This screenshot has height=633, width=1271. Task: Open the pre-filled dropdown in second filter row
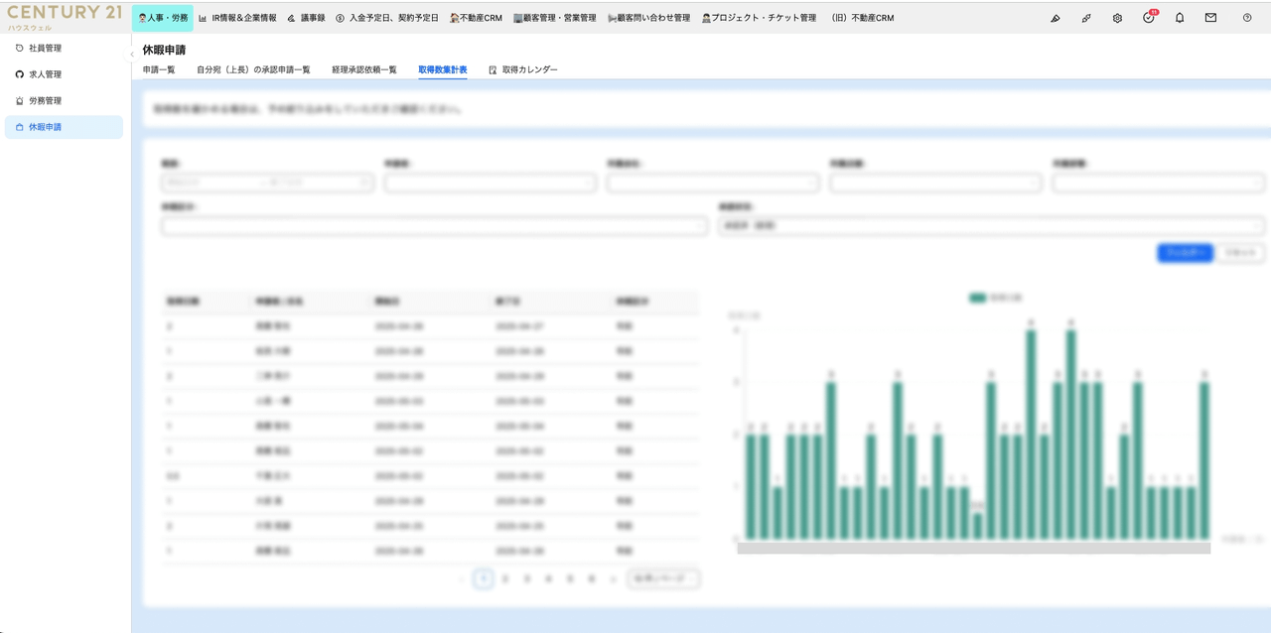[x=990, y=226]
